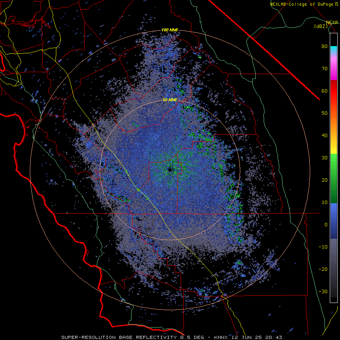Select the 80 value on the dBZ scale
The height and width of the screenshot is (340, 340).
325,46
